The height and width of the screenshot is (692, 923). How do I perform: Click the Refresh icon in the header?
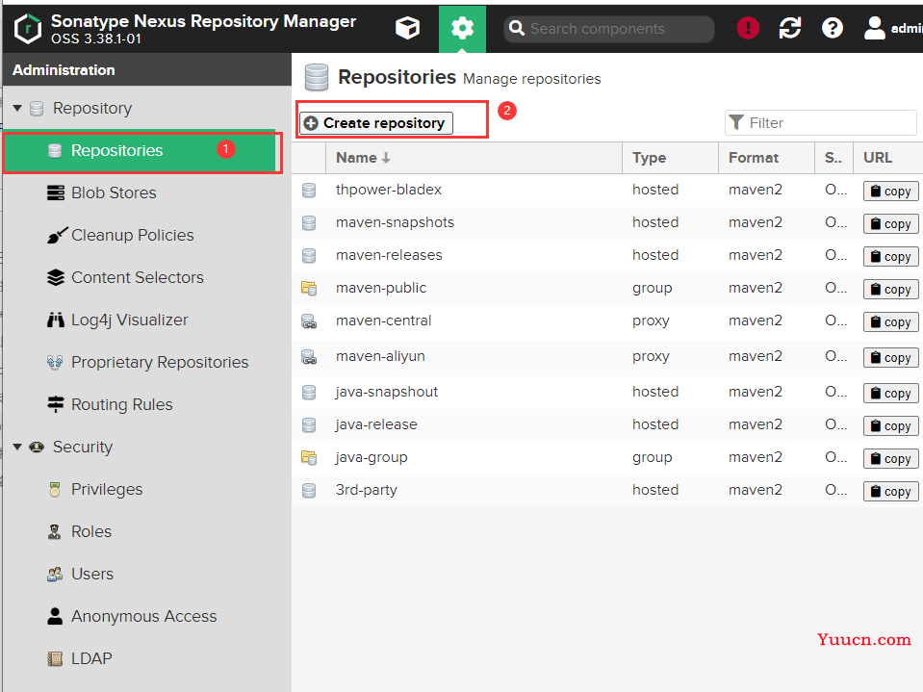790,28
